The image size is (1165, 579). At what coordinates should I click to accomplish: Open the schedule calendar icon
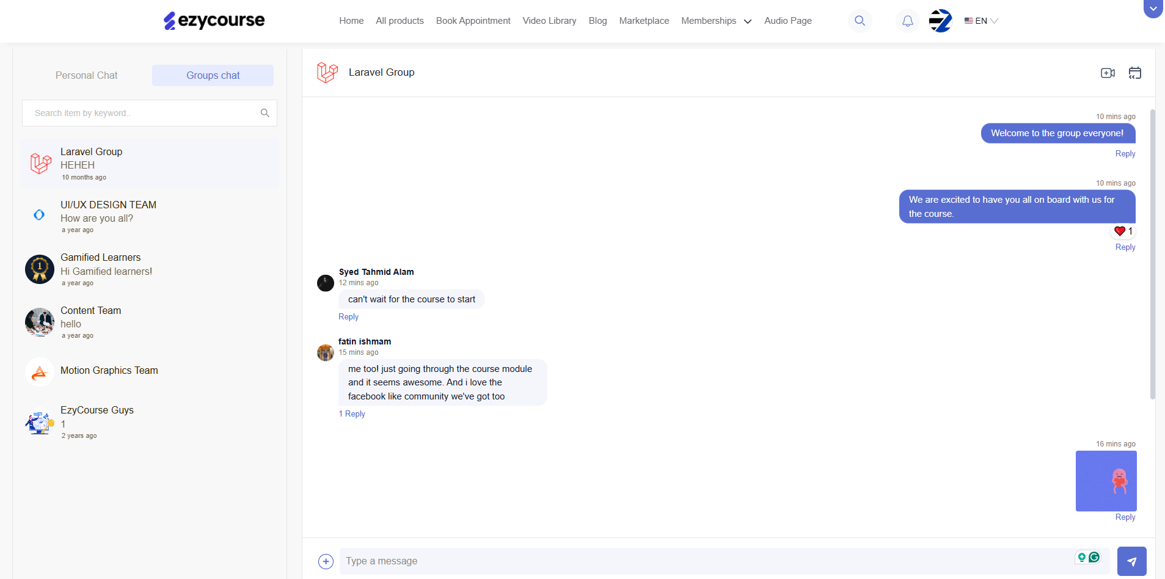tap(1135, 73)
